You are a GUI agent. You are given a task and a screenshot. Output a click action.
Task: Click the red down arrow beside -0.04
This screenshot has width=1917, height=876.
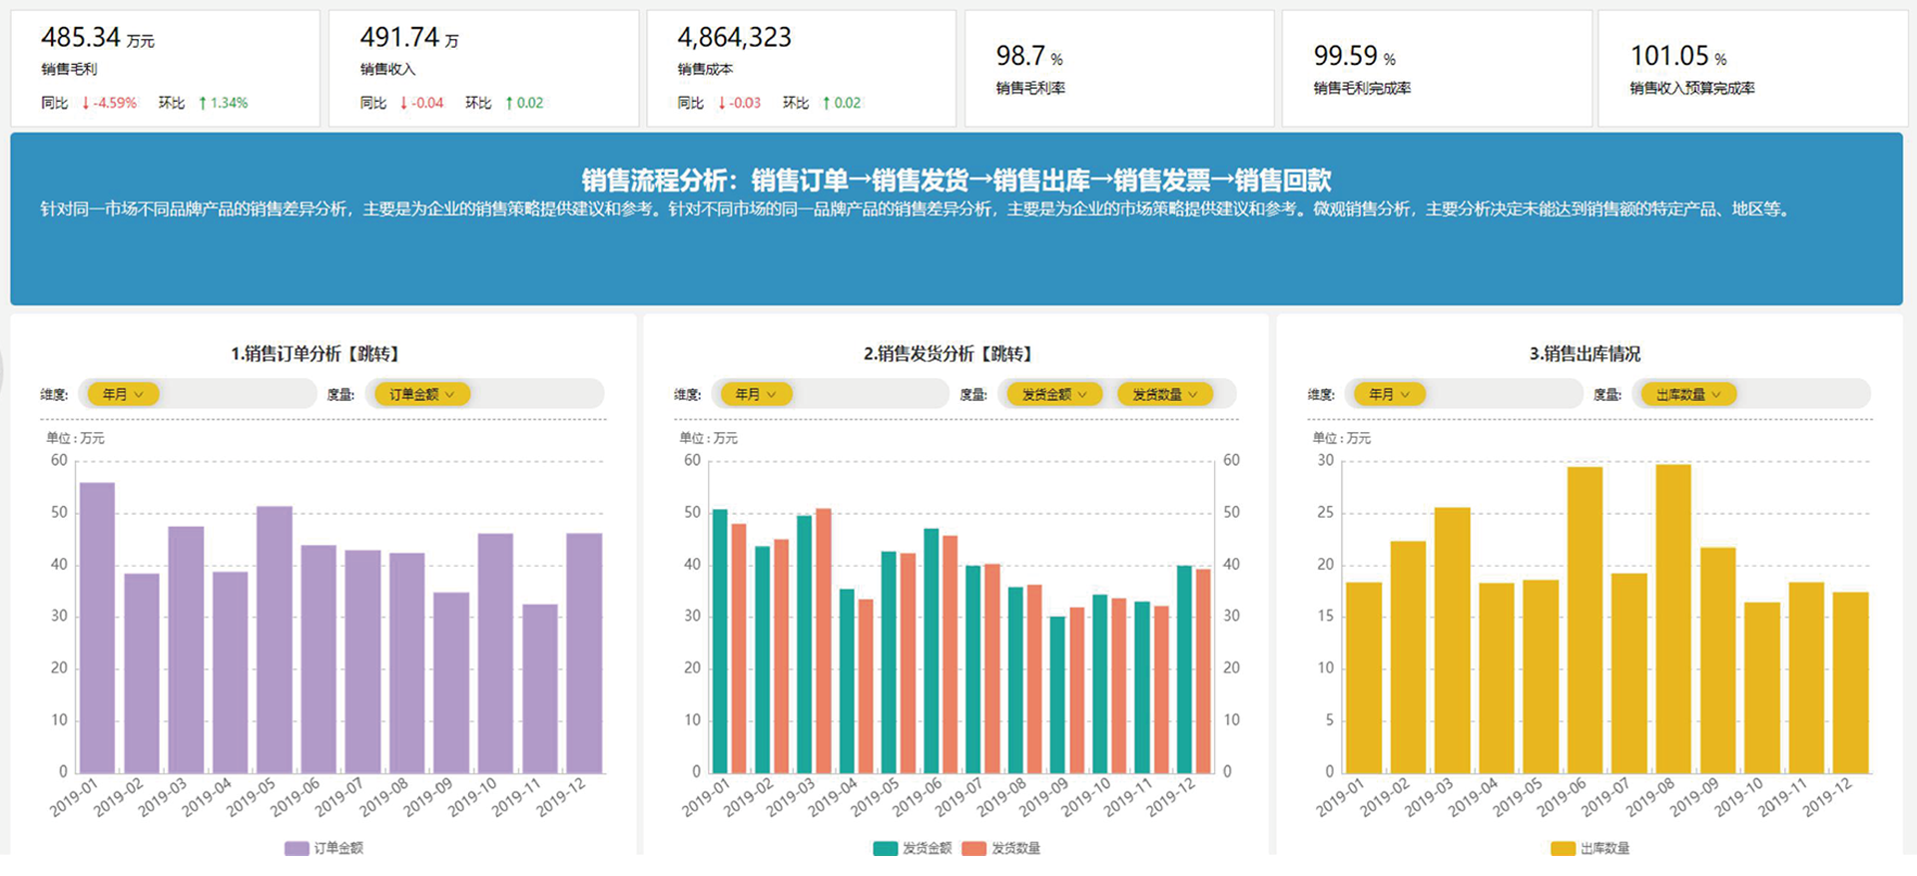[x=403, y=103]
